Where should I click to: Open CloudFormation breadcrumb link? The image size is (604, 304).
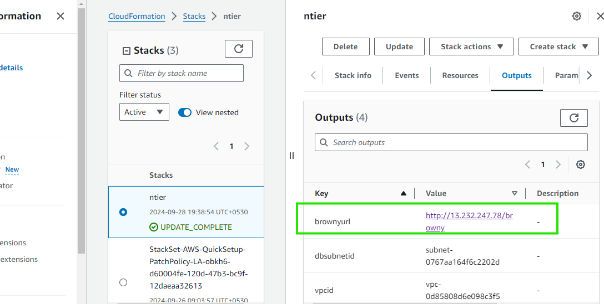coord(137,16)
